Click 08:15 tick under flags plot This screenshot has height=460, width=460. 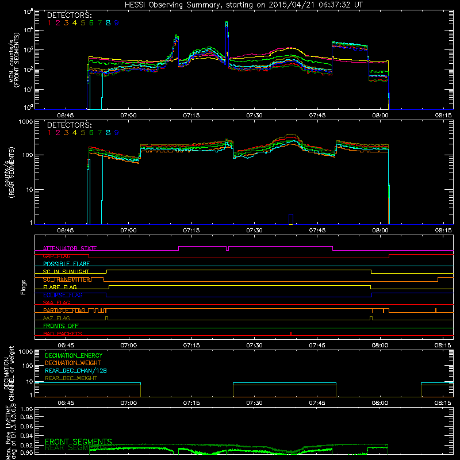click(x=443, y=346)
